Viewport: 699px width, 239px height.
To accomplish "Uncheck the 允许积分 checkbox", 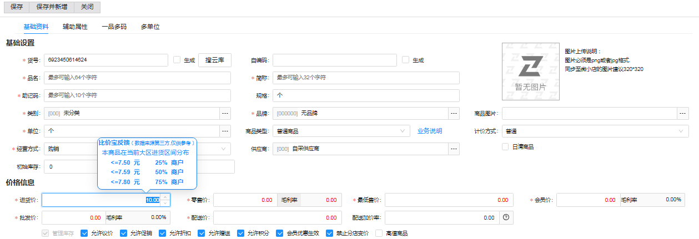I will [241, 233].
